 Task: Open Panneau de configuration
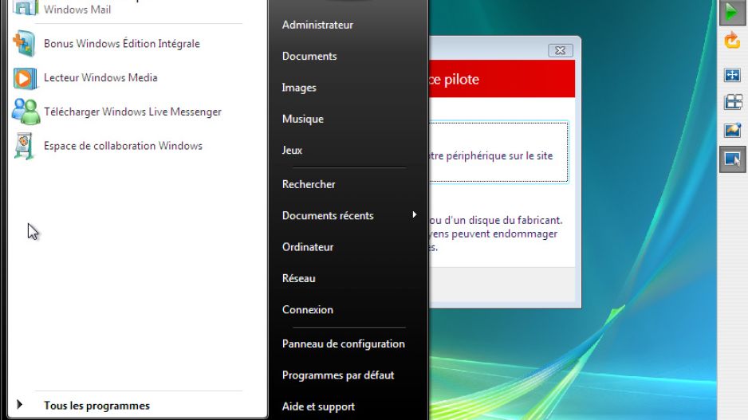(x=343, y=343)
